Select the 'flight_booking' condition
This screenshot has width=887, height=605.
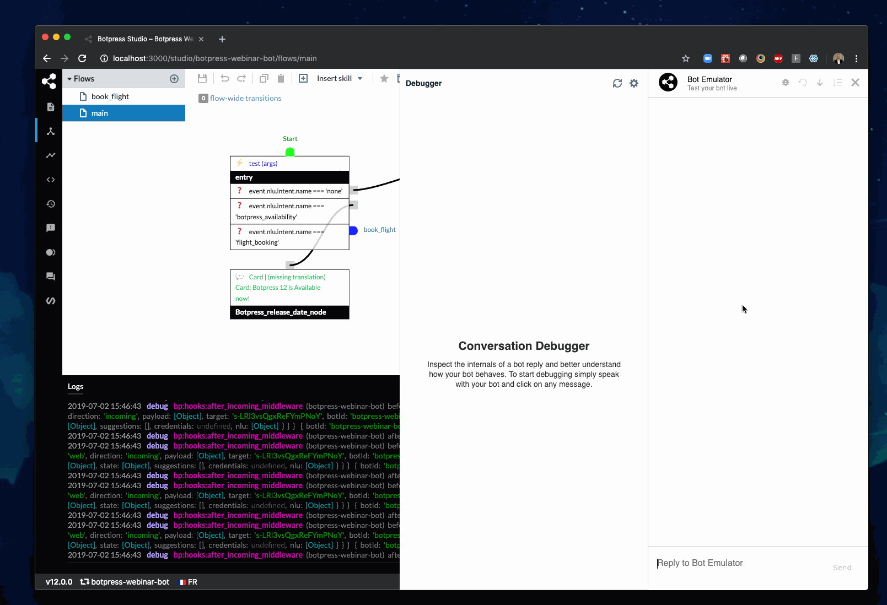coord(289,237)
